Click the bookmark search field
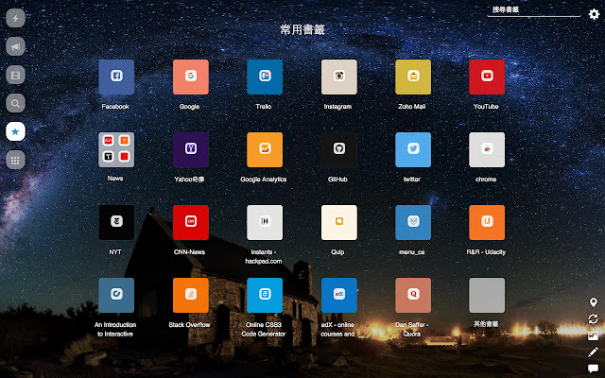This screenshot has width=605, height=378. pos(534,10)
